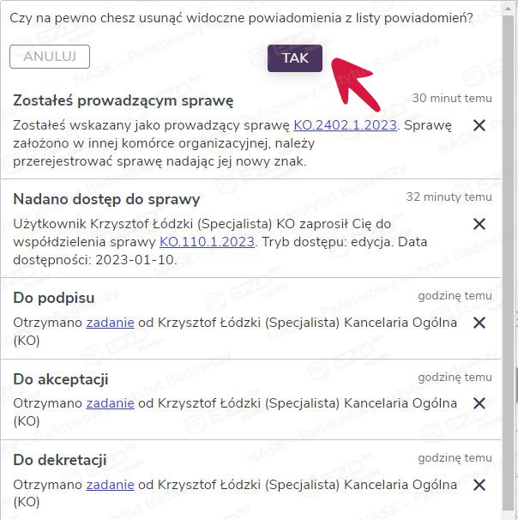
Task: Open the 'zadanie' link under Do podpisu
Action: tap(110, 323)
